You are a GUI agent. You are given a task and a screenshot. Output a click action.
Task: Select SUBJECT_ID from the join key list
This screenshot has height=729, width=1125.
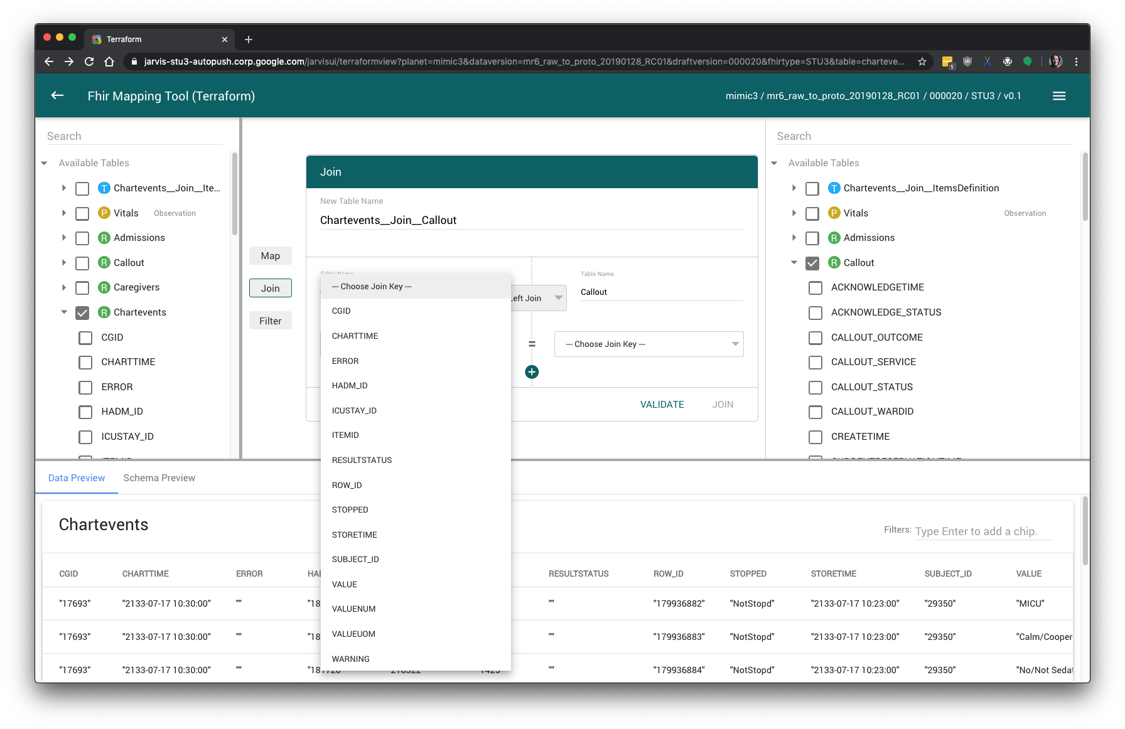coord(416,560)
